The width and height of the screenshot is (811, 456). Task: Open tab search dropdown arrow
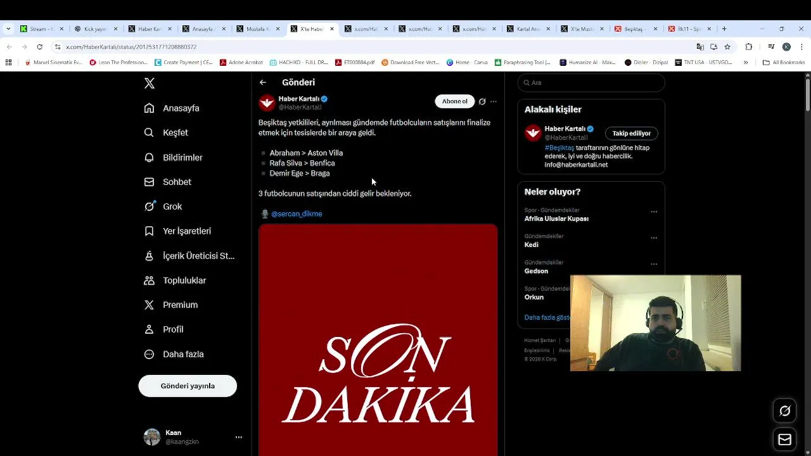[x=8, y=28]
